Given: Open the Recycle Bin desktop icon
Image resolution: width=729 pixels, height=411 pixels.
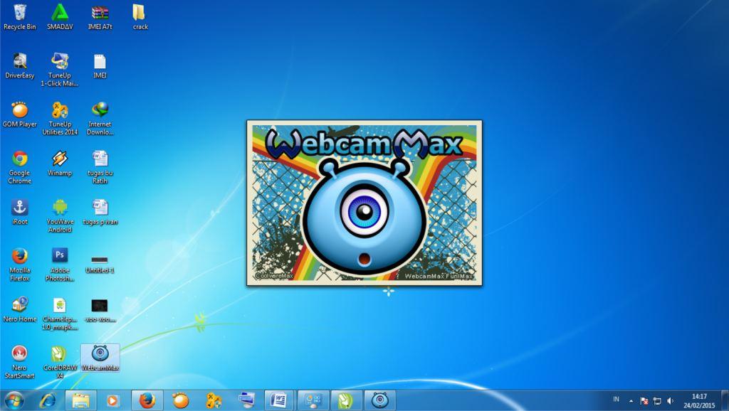Looking at the screenshot, I should pos(19,17).
